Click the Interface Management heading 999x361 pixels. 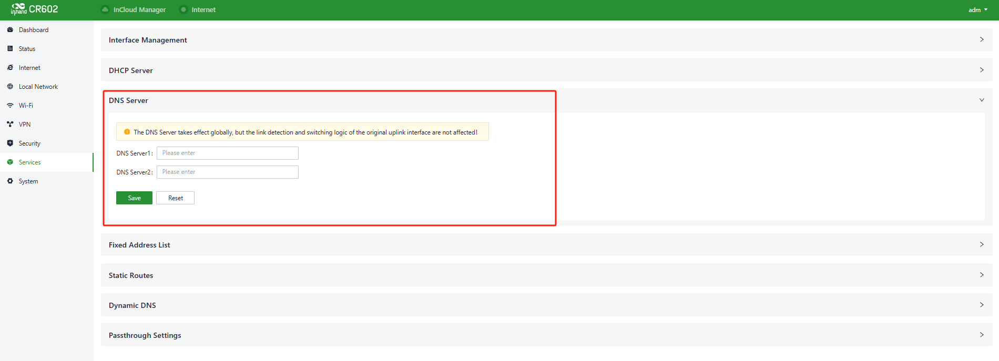(148, 40)
